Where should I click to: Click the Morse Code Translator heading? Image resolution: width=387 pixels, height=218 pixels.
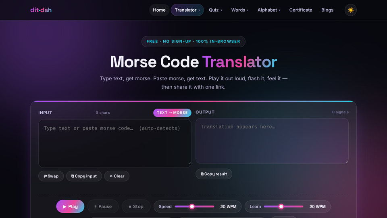tap(193, 62)
